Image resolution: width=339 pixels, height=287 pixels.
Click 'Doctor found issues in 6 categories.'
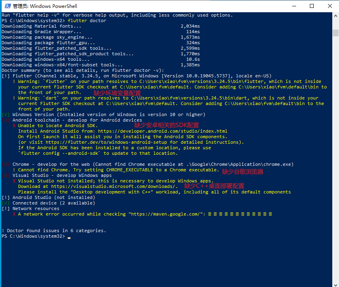(x=56, y=231)
